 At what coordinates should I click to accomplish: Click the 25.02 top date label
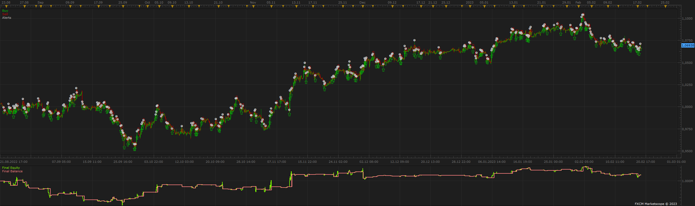point(665,2)
